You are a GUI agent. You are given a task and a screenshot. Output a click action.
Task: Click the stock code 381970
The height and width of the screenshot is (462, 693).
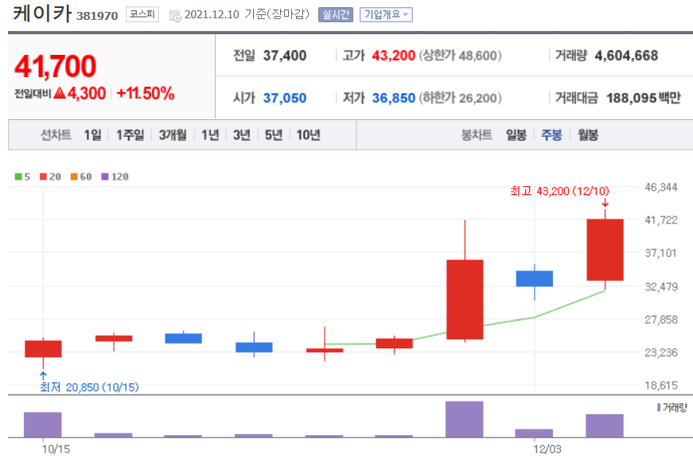tap(97, 16)
